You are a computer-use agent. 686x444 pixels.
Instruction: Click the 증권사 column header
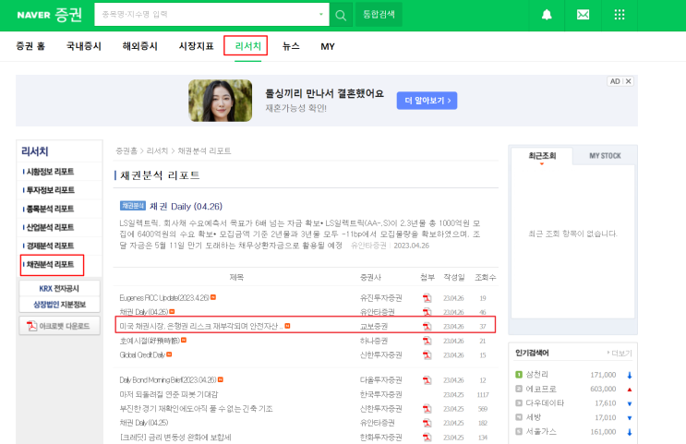click(370, 277)
